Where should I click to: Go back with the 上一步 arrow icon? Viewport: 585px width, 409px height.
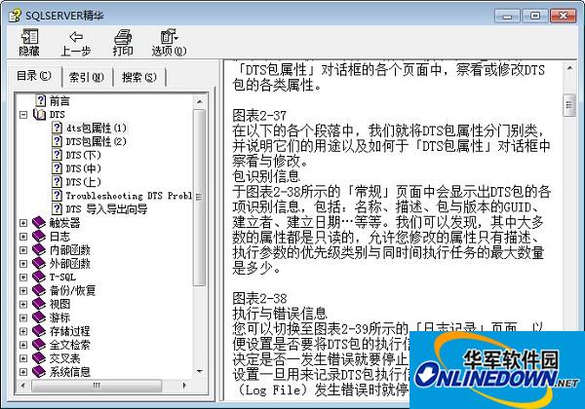[x=76, y=36]
